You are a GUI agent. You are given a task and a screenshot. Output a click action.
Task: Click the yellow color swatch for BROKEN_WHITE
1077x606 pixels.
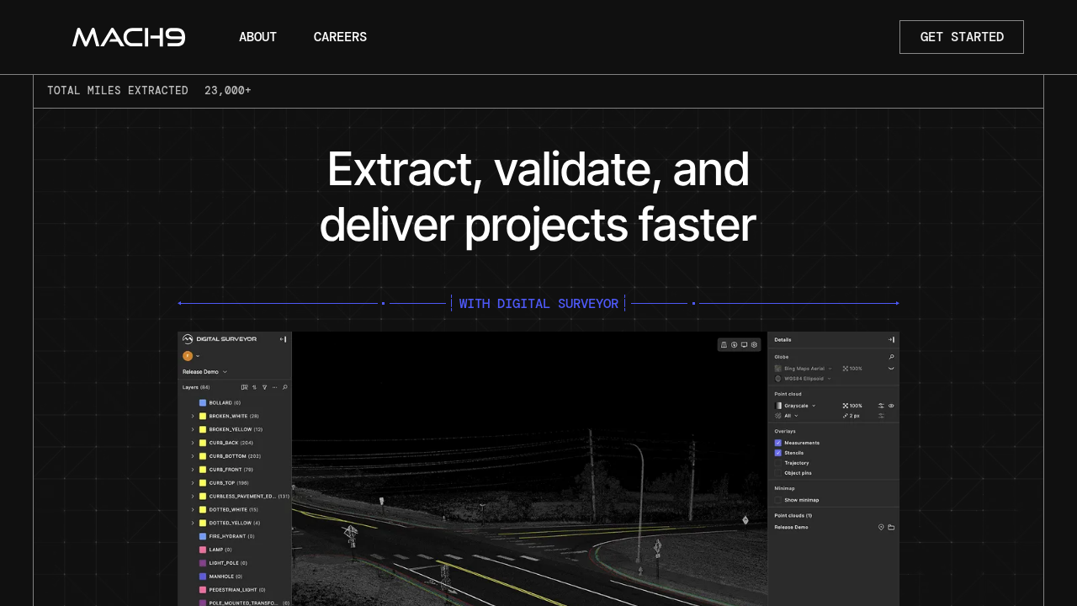click(x=203, y=416)
